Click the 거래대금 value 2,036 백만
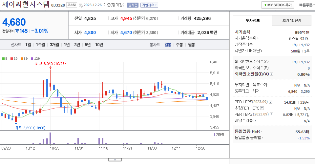The image size is (315, 164). 207,32
